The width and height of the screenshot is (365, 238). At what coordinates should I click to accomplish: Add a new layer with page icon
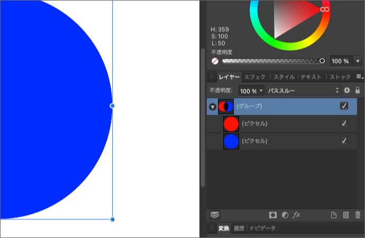(x=334, y=215)
